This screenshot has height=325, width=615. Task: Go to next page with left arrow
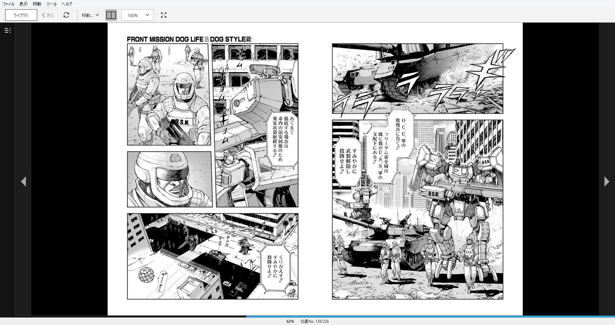23,182
